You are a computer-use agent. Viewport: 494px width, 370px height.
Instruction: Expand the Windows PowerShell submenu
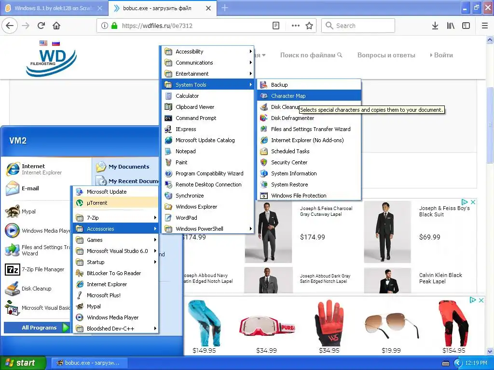tap(208, 229)
